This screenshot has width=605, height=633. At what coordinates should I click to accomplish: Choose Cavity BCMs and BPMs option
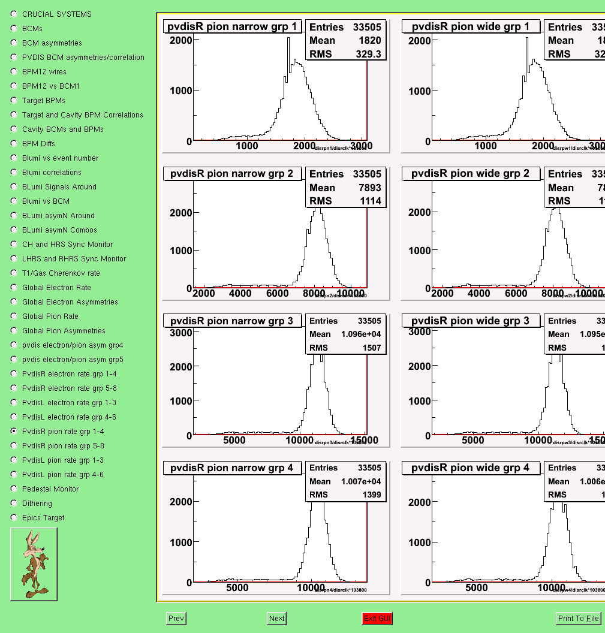(14, 129)
